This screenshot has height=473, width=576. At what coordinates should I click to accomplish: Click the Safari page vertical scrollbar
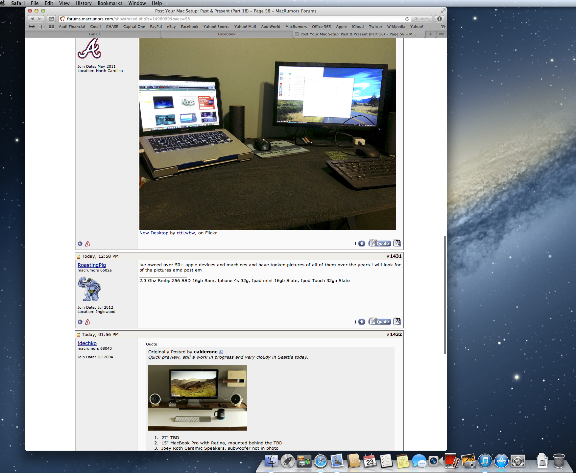(445, 295)
